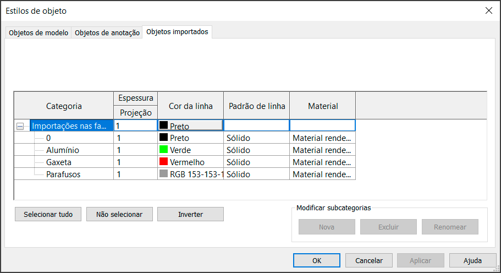This screenshot has width=501, height=273.
Task: Select the Gaxeta subcategory in the tree
Action: [x=59, y=162]
